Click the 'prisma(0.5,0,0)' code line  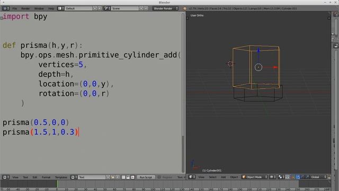[35, 123]
